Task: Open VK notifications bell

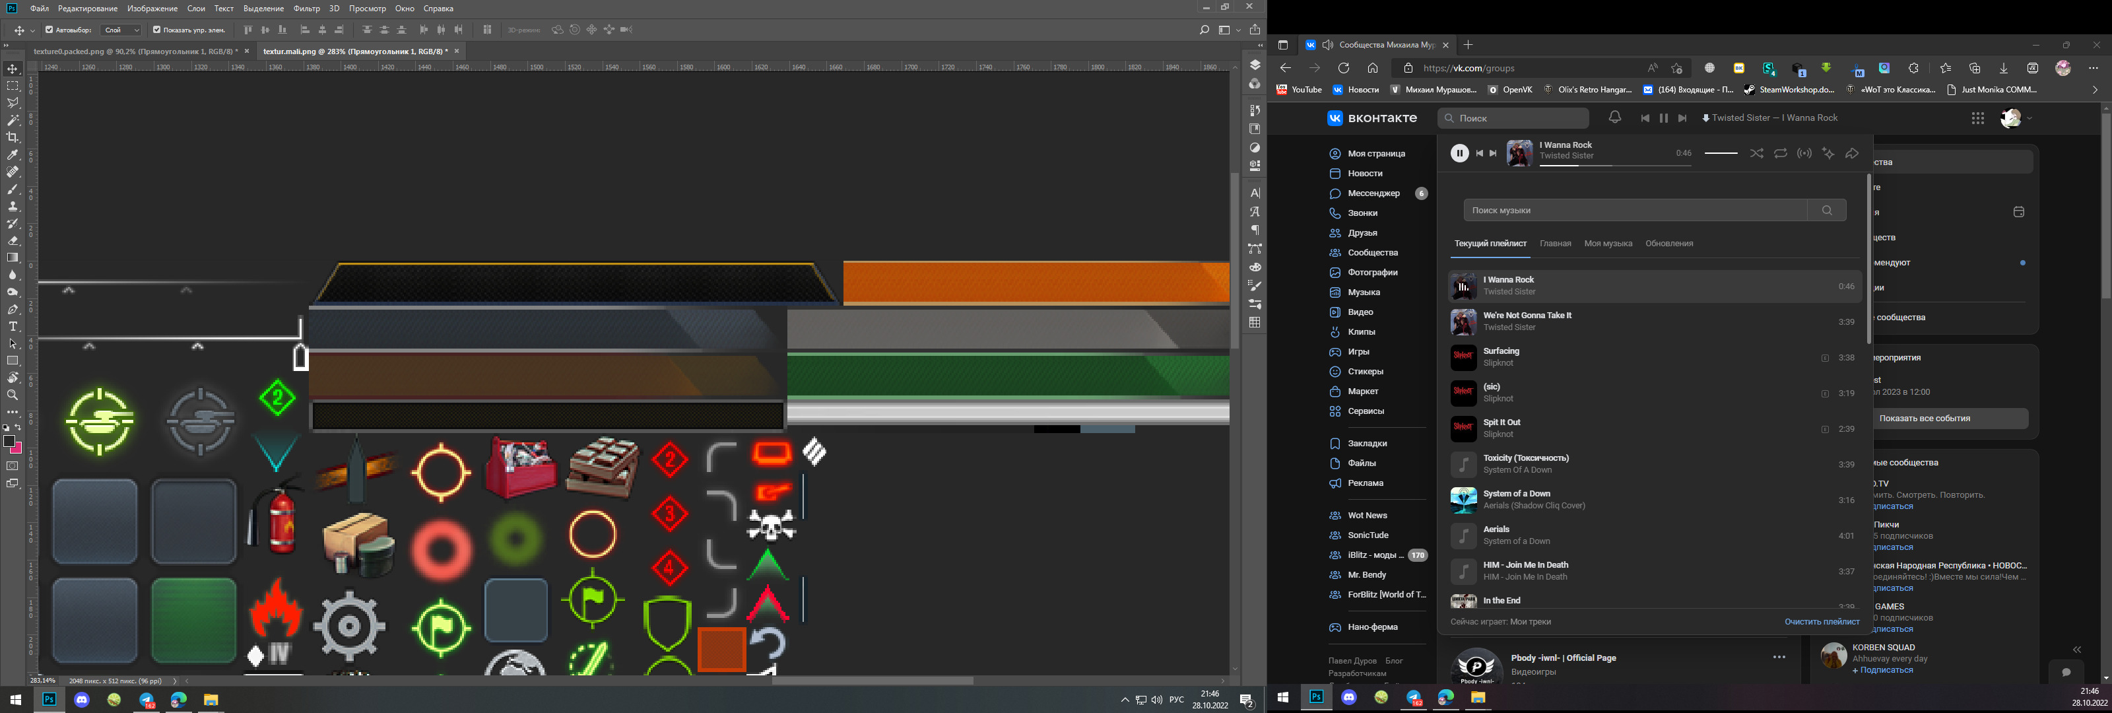Action: tap(1614, 118)
